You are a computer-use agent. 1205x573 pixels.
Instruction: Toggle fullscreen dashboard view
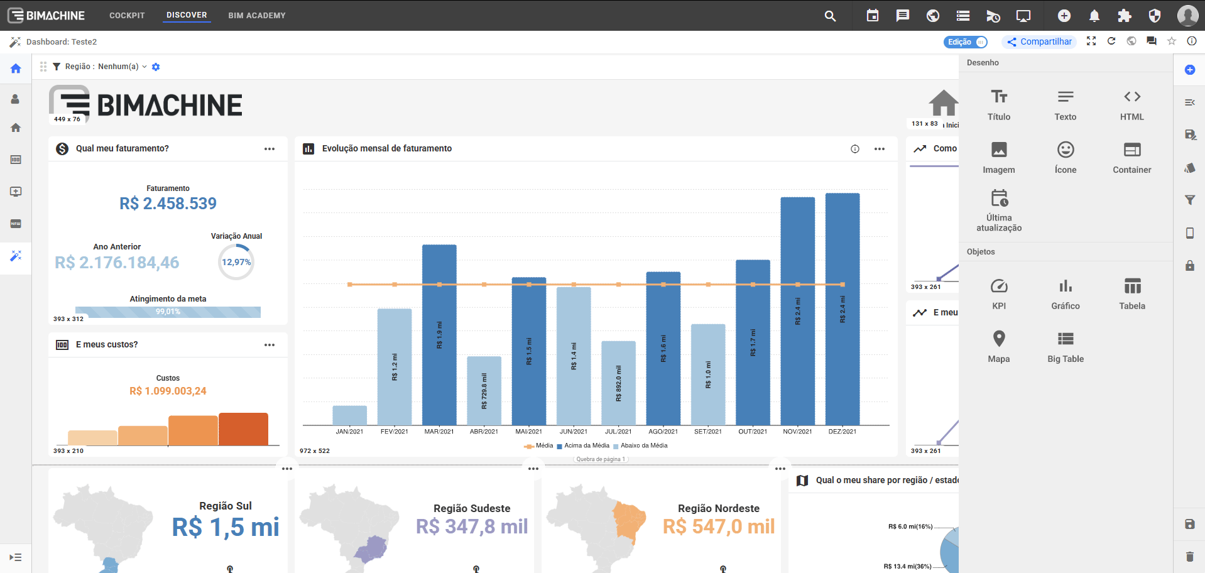point(1091,41)
